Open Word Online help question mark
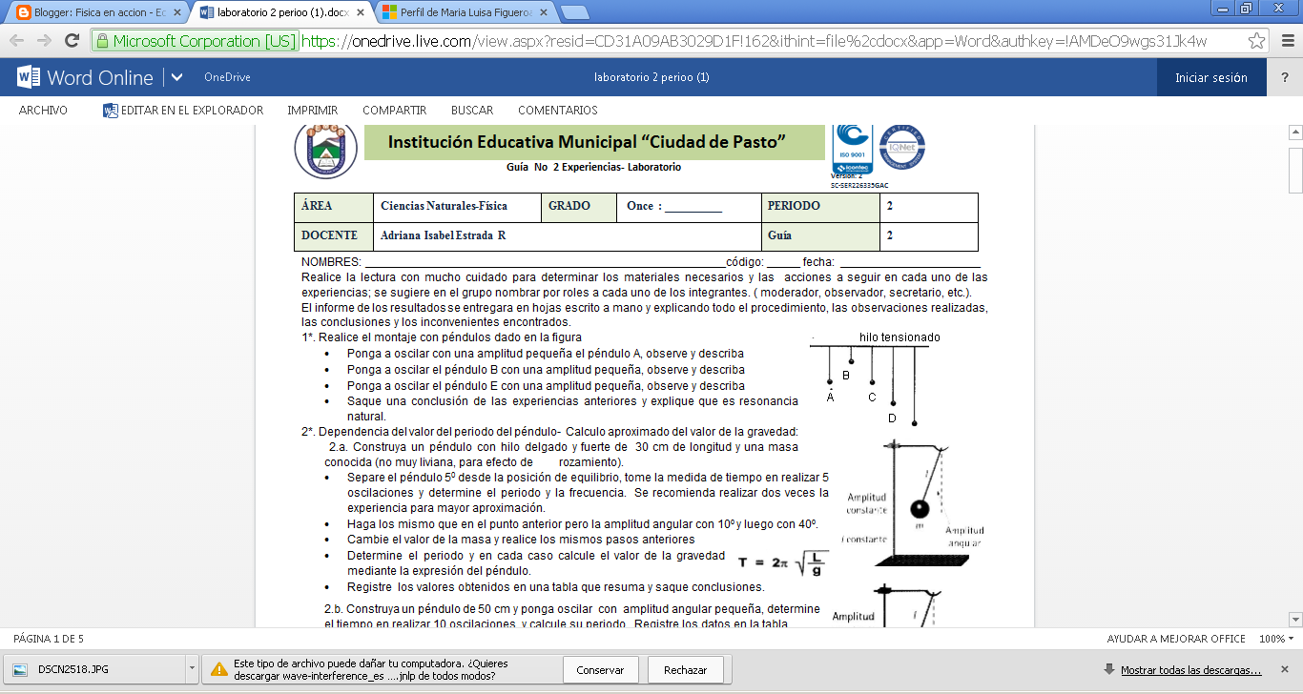 (1285, 78)
